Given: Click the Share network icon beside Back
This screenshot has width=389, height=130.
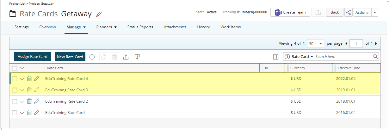Looking at the screenshot, I should [349, 12].
